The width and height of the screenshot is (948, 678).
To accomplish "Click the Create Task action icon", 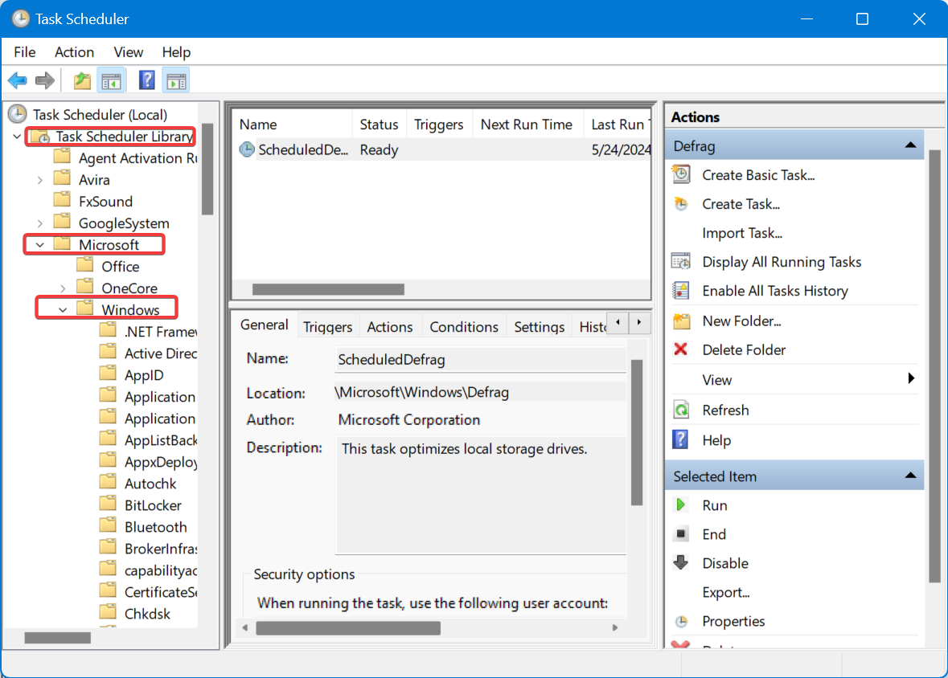I will pyautogui.click(x=680, y=204).
